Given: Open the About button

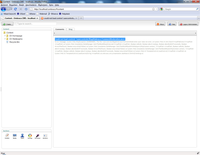Looking at the screenshot, I should [x=160, y=24].
